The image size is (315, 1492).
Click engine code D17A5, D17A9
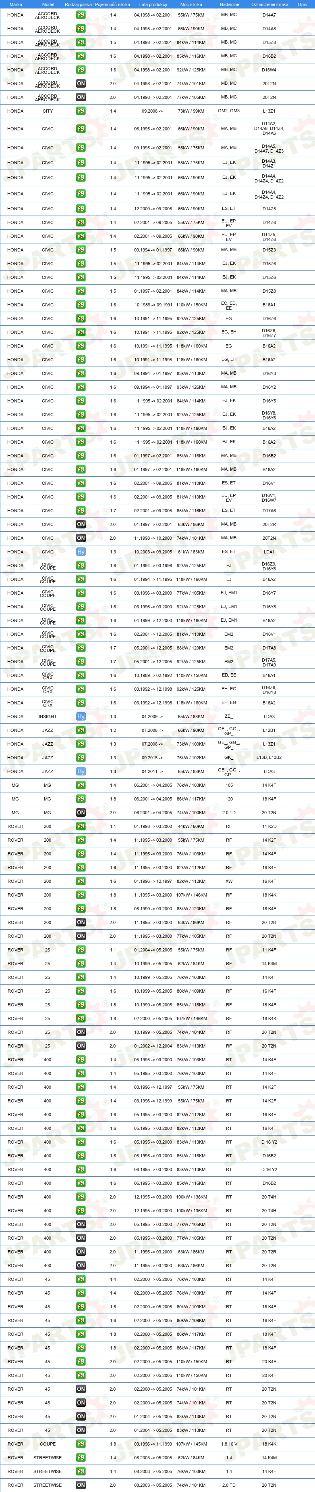pos(269,662)
